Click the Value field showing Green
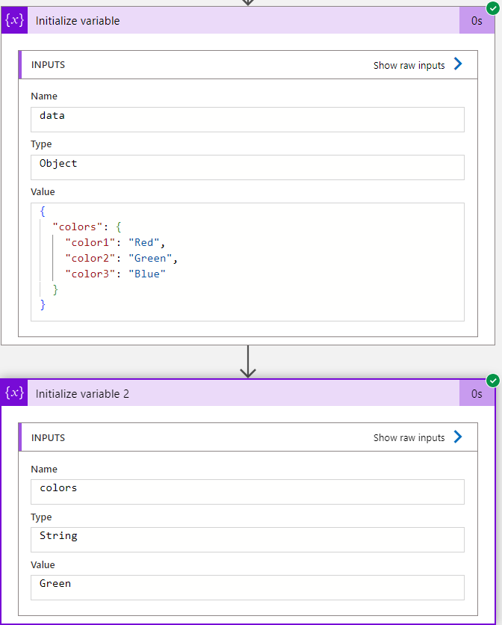The width and height of the screenshot is (502, 625). (x=247, y=588)
